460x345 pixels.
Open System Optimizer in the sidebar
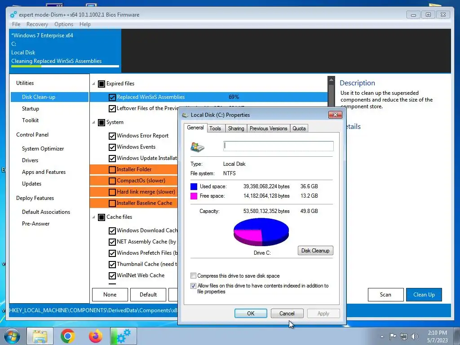(43, 149)
